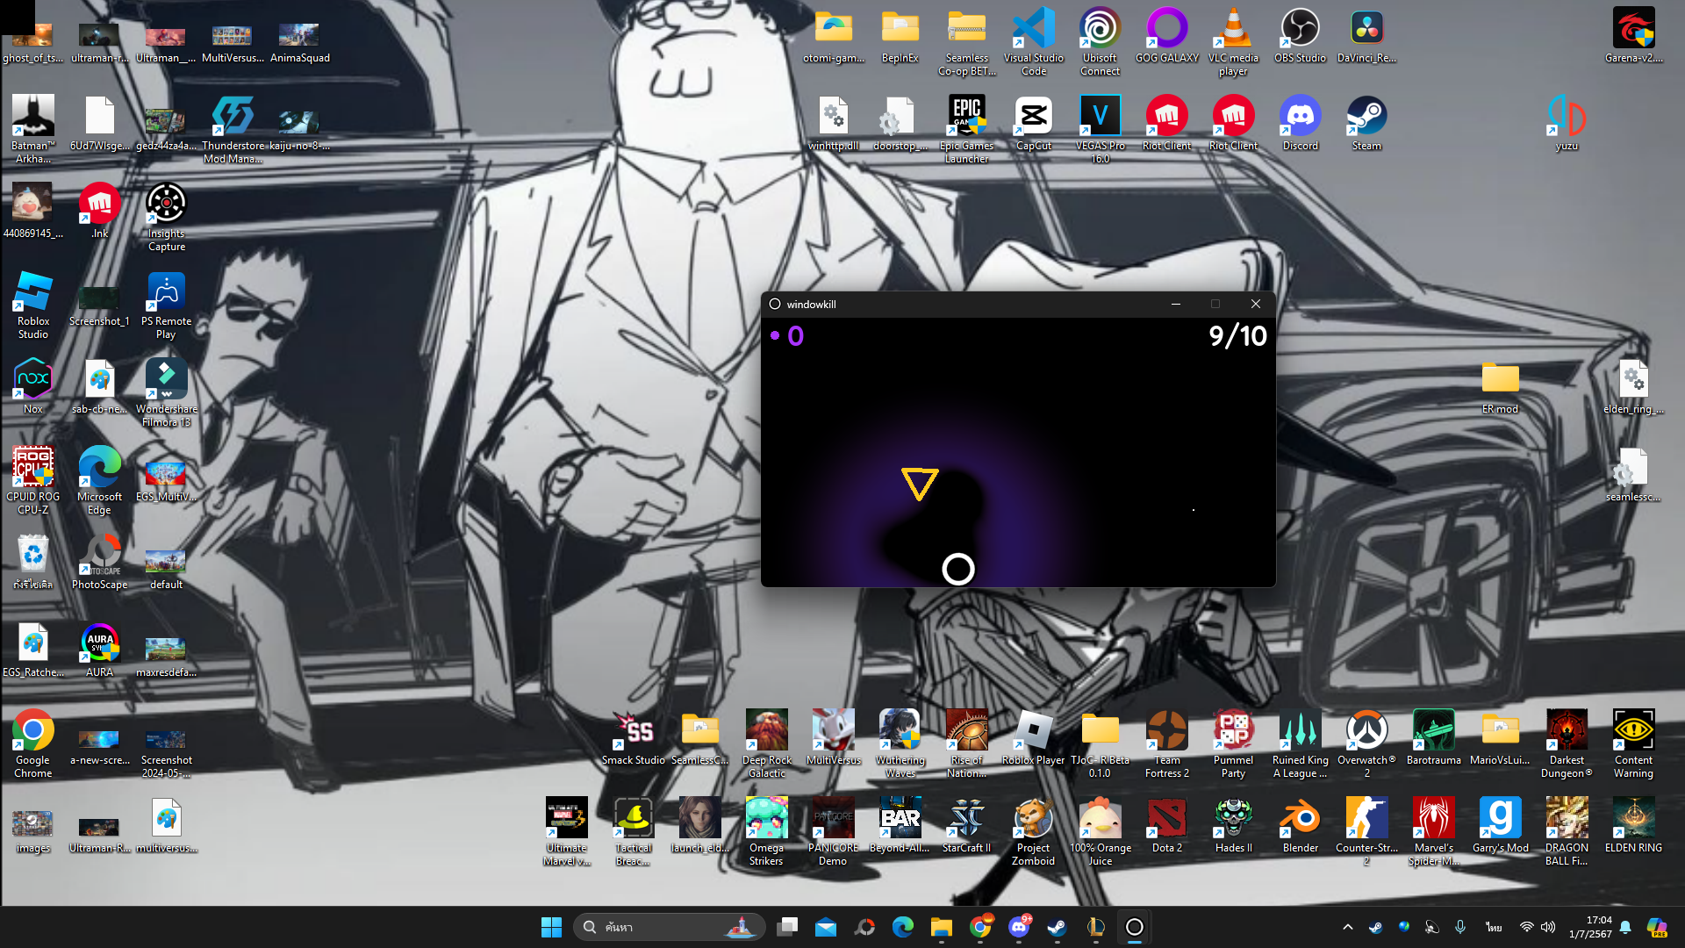Open the StarCraft II desktop icon
Screen dimensions: 1685x948
[x=966, y=825]
